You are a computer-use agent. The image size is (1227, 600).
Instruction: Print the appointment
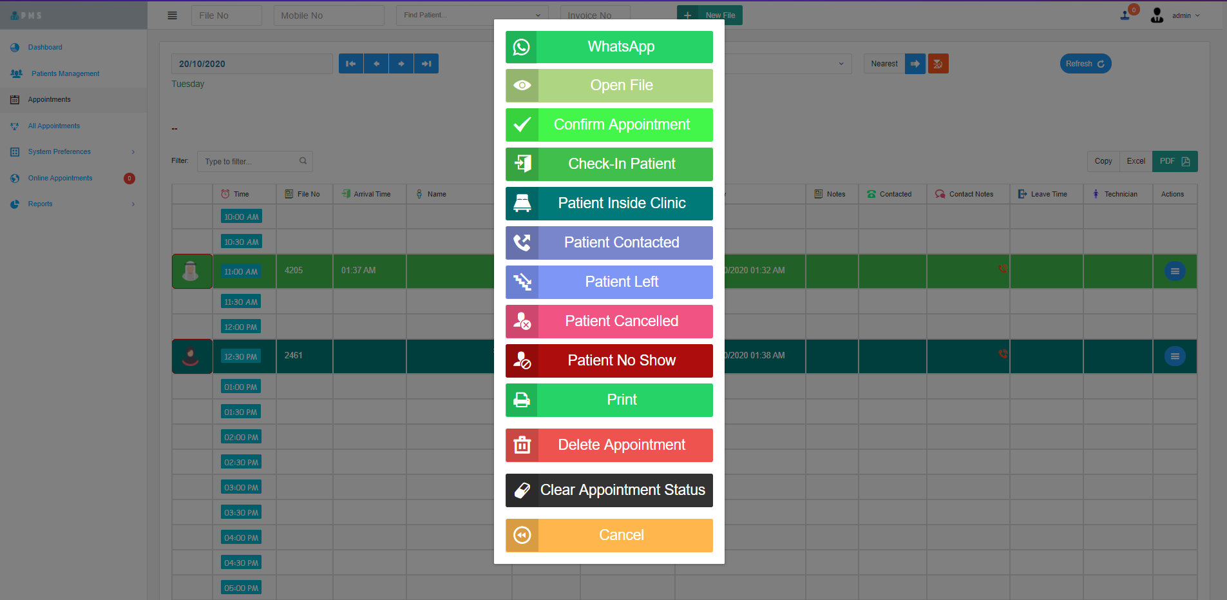(x=609, y=400)
